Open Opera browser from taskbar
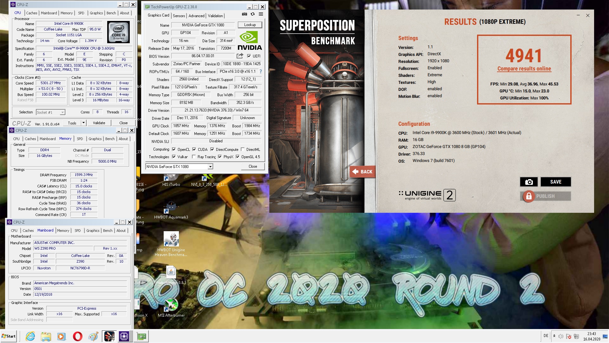Screen dimensions: 609x343 tap(77, 336)
